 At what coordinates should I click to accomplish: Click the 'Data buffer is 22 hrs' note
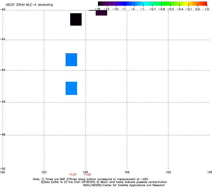tap(104, 182)
